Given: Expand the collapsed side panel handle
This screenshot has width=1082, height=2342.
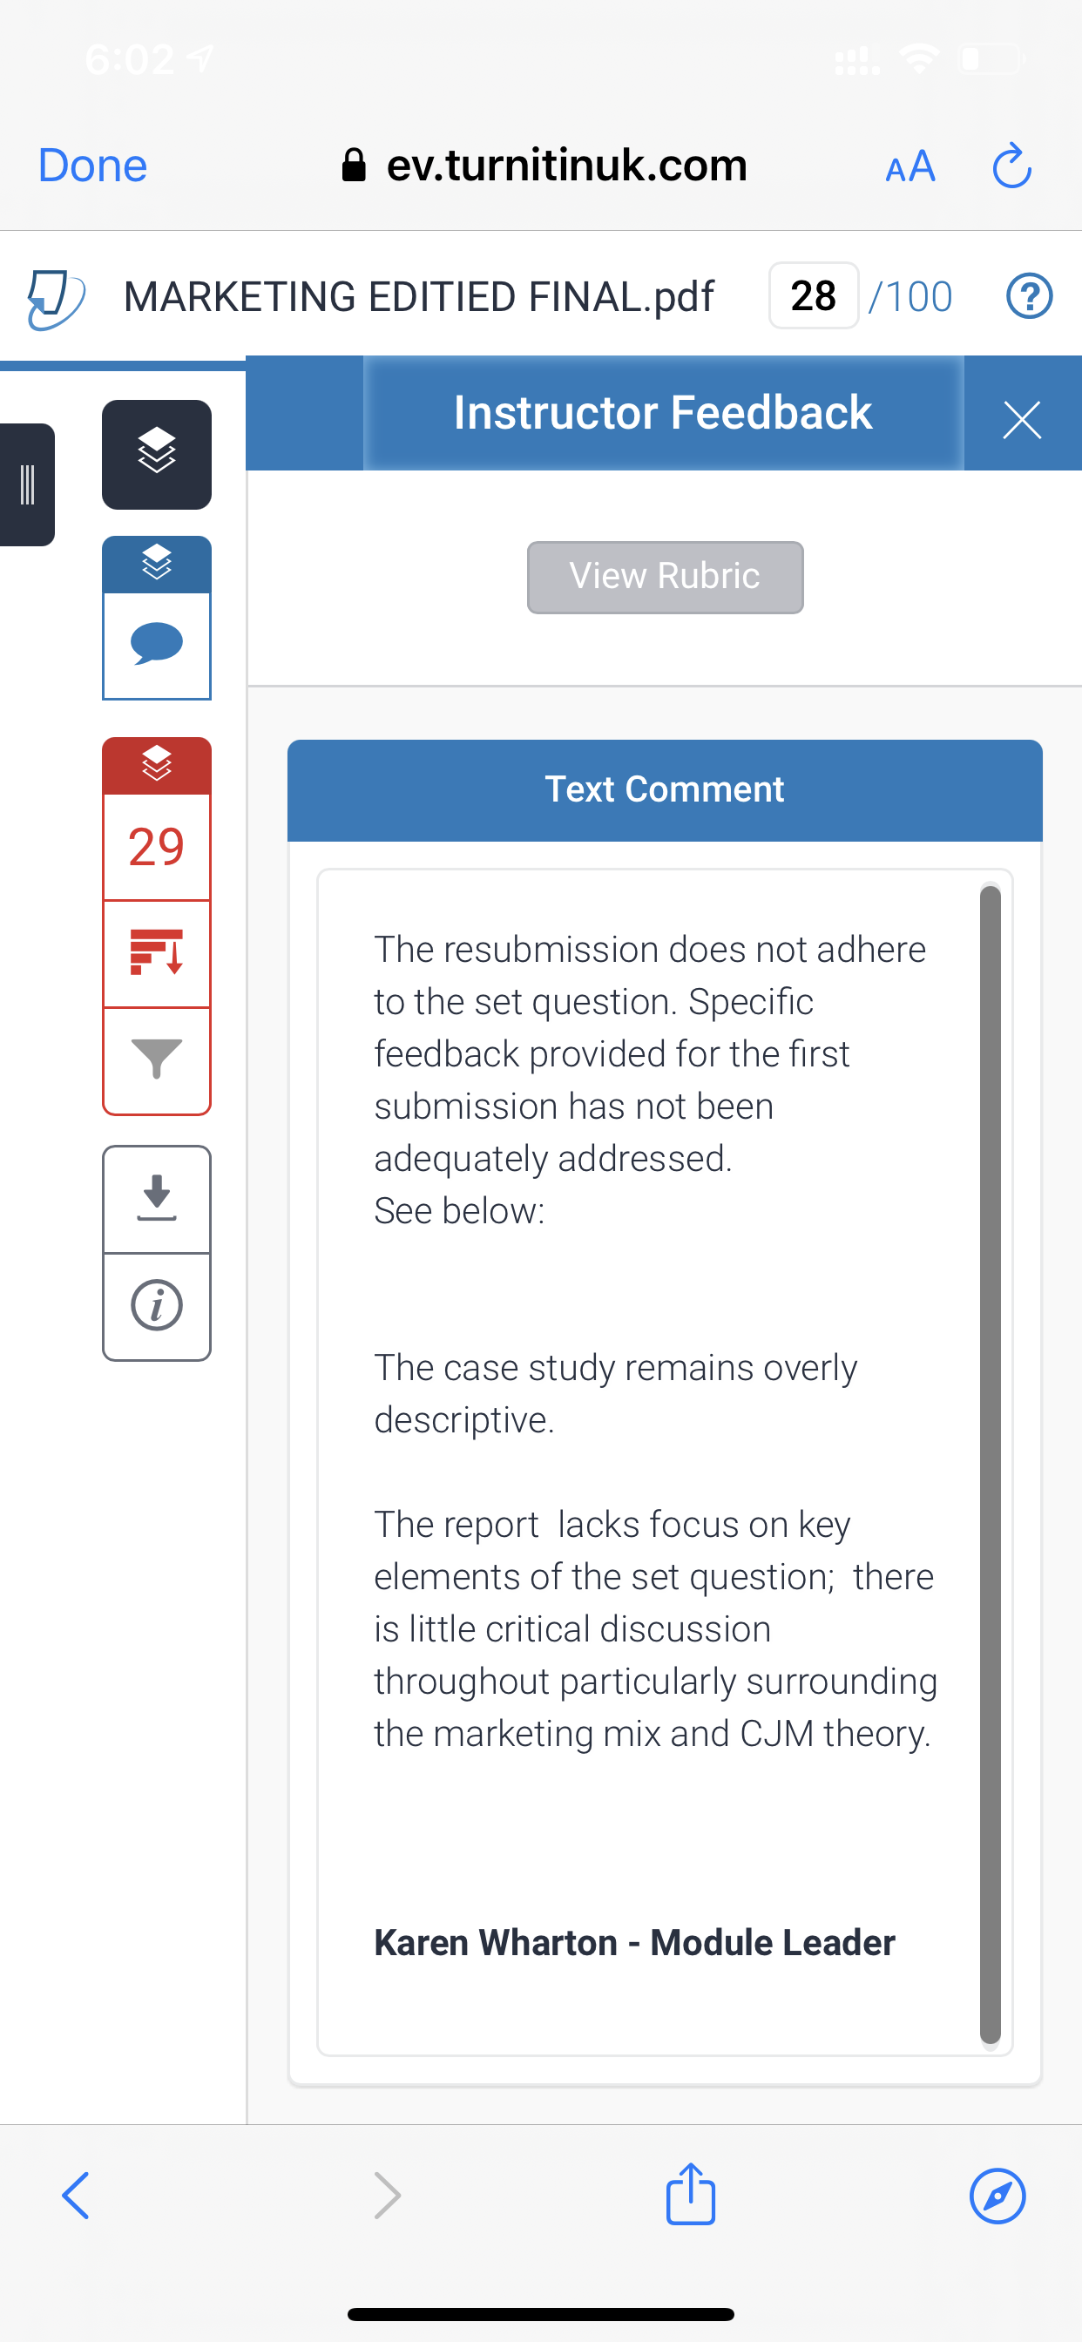Looking at the screenshot, I should (27, 484).
